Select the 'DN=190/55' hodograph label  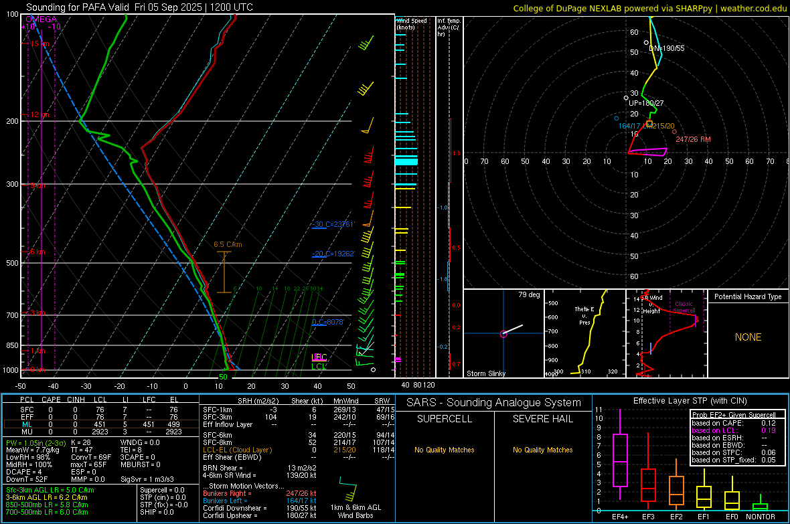(x=667, y=48)
